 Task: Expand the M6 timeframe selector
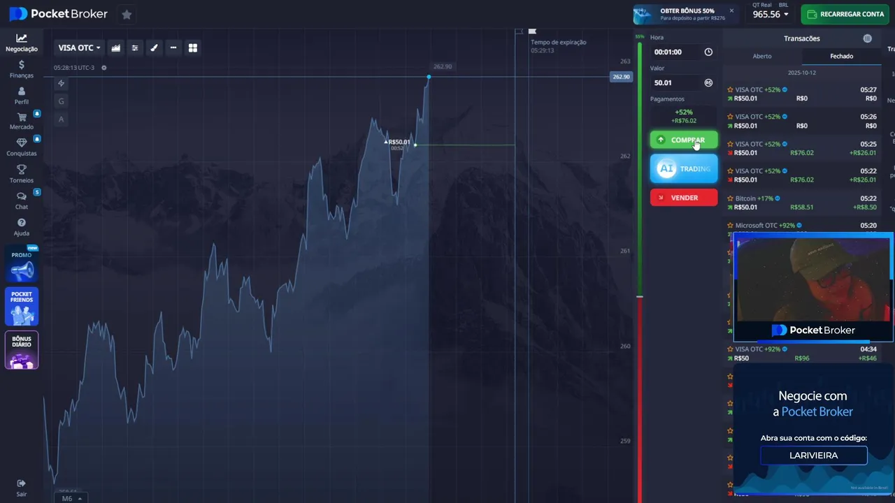point(71,498)
